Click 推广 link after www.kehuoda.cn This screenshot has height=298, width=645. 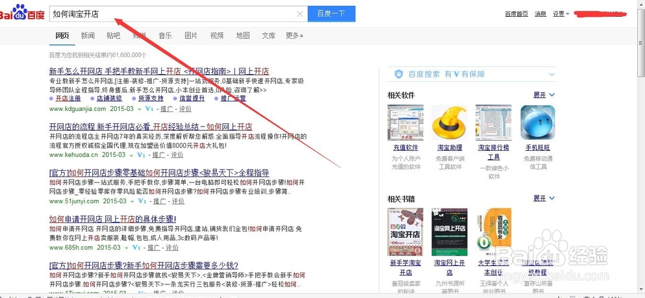[x=159, y=155]
